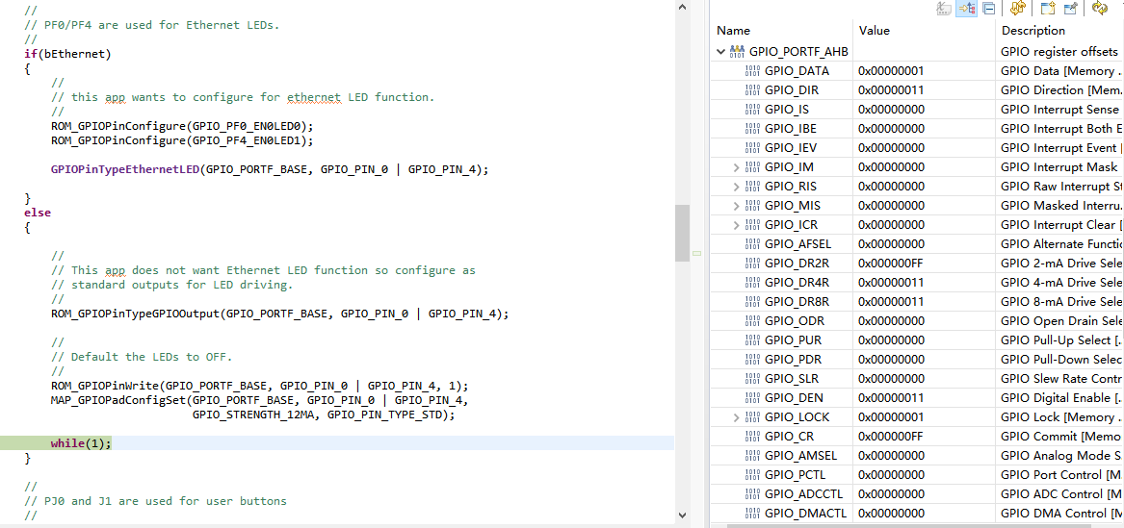1124x528 pixels.
Task: Click the register icon beside GPIO_DR8R
Action: (x=752, y=302)
